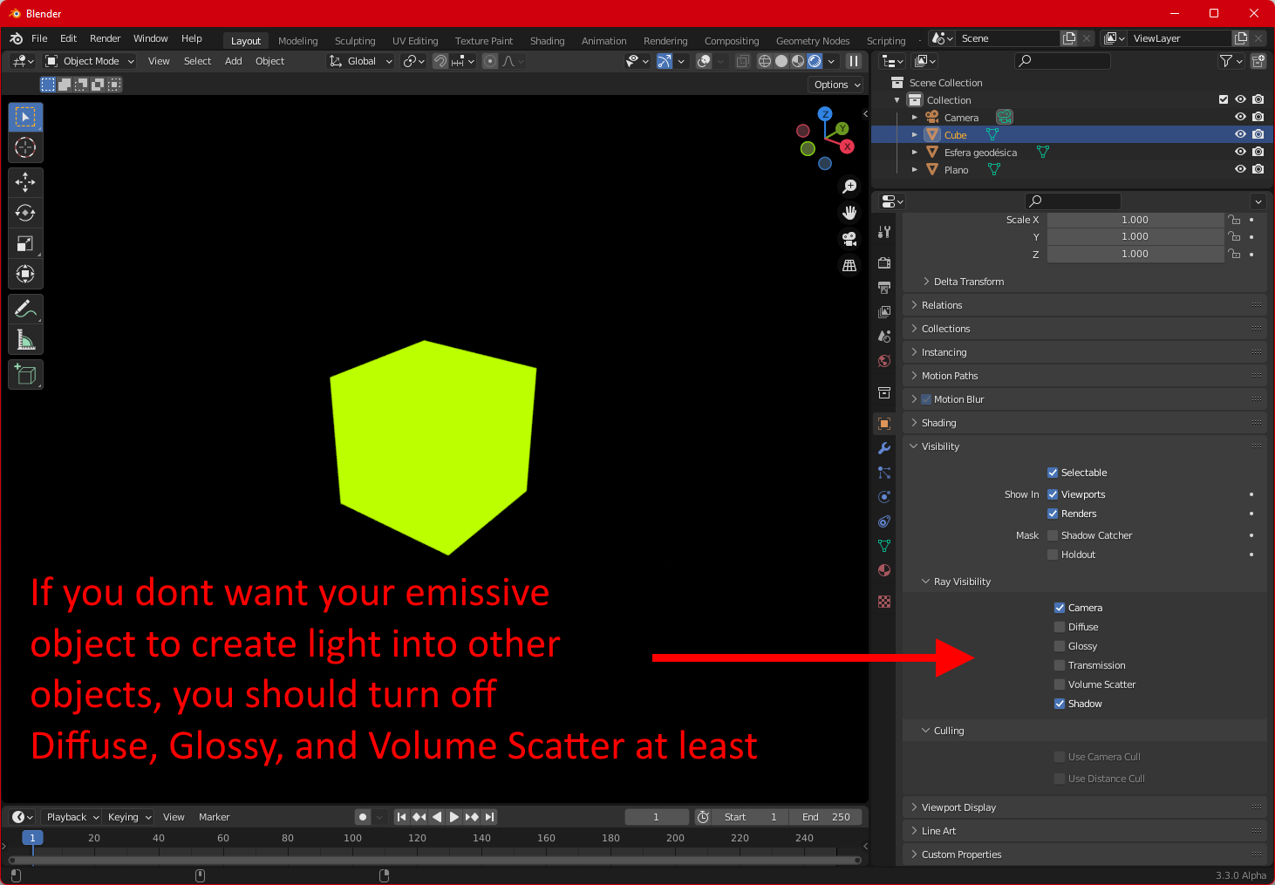Hide Cube with its eye icon
The image size is (1275, 885).
coord(1240,134)
